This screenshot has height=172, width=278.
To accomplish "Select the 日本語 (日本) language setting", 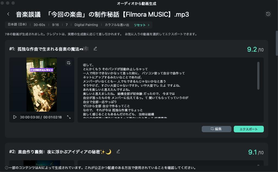I will tap(17, 25).
